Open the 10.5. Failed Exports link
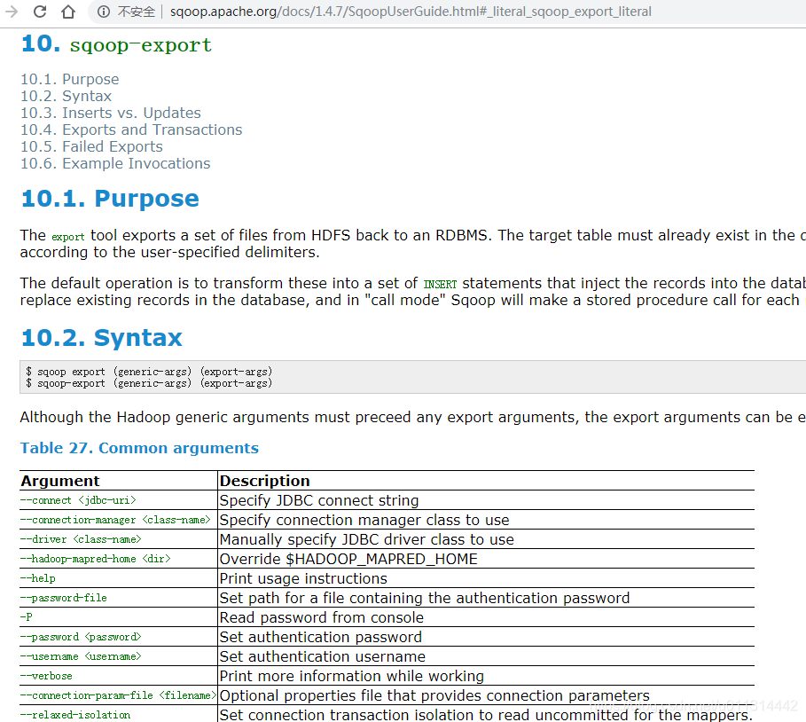The height and width of the screenshot is (722, 806). tap(91, 147)
